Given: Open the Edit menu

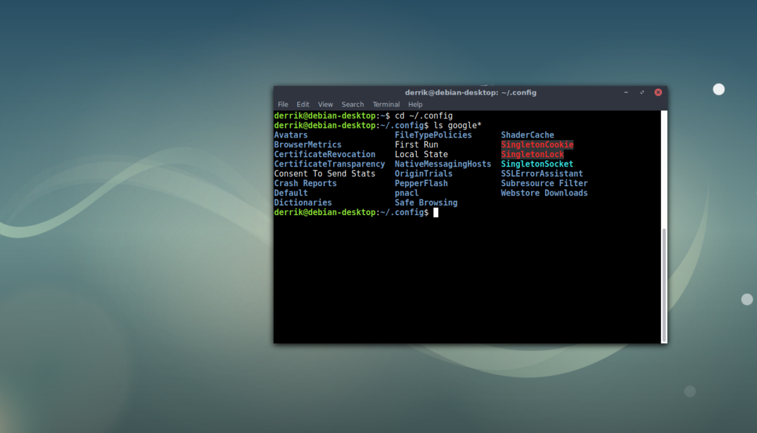Looking at the screenshot, I should click(303, 104).
